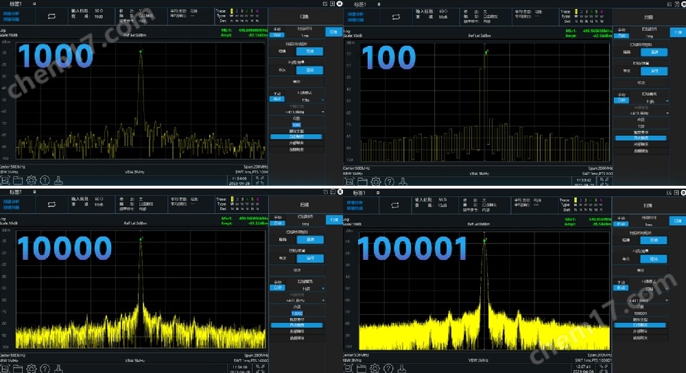Click the sweep loop icon in the 100-point panel
Viewport: 686px width, 373px height.
pyautogui.click(x=396, y=16)
